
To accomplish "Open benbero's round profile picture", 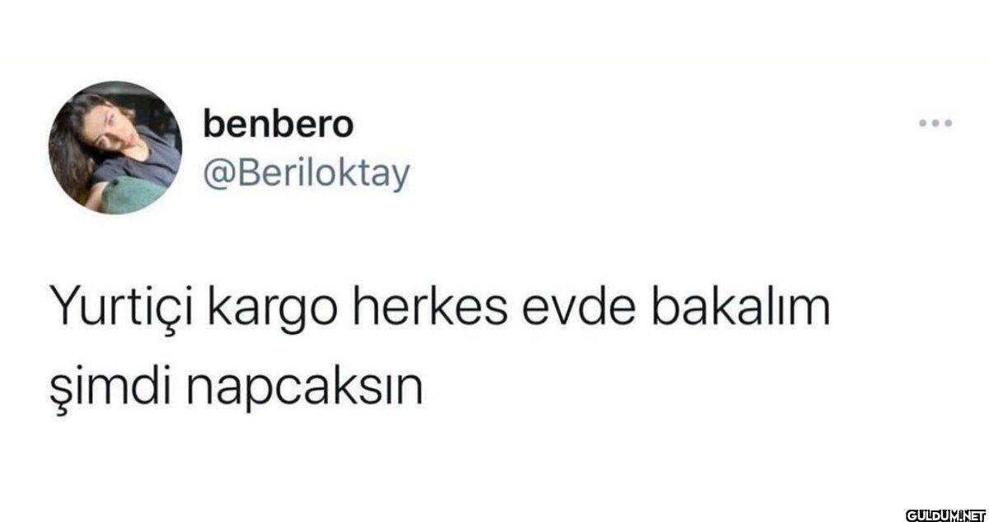I will point(115,148).
